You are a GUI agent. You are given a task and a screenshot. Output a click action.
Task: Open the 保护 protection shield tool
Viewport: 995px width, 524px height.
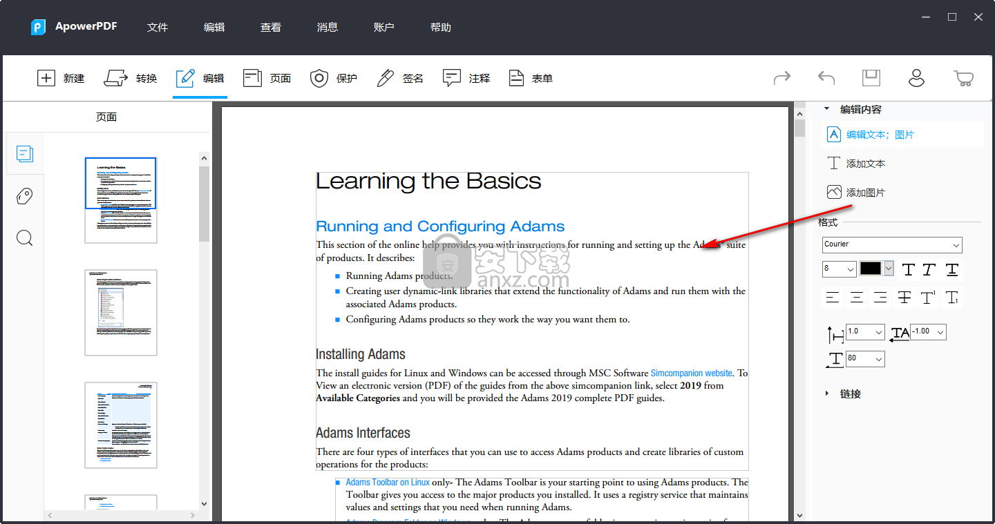333,78
